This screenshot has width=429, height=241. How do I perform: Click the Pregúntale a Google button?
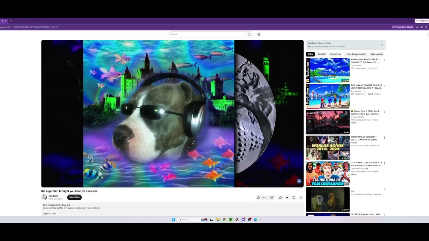point(403,27)
